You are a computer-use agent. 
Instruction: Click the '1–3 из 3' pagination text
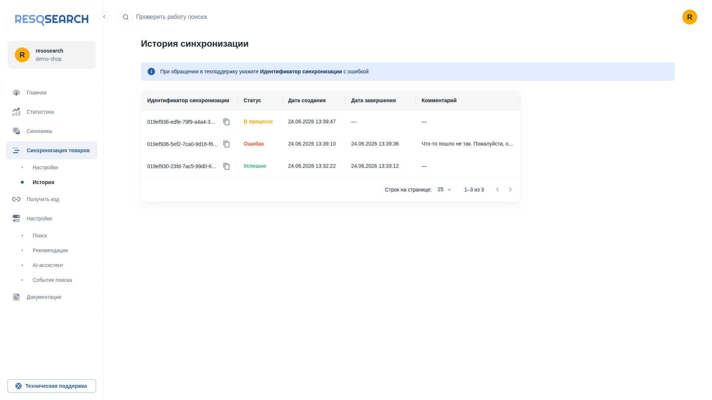[474, 190]
